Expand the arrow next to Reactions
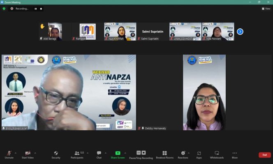This screenshot has width=273, height=164. coord(189,153)
